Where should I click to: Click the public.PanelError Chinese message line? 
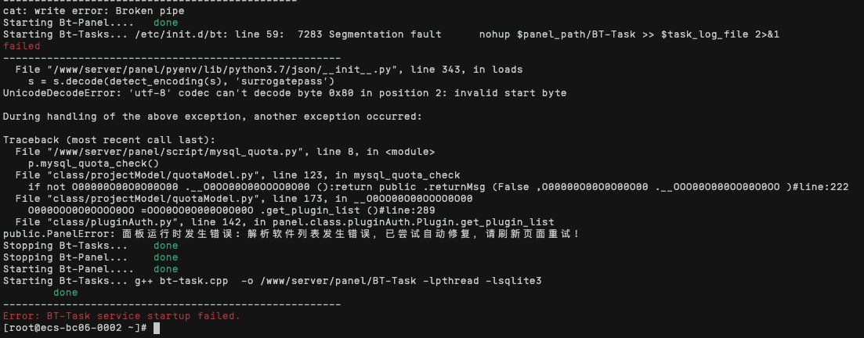(x=291, y=234)
